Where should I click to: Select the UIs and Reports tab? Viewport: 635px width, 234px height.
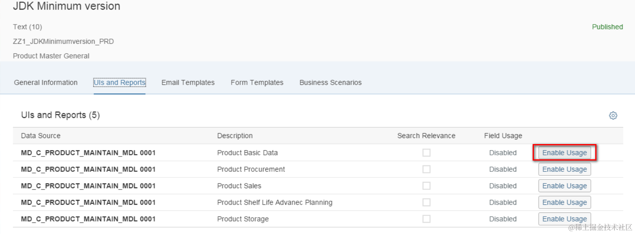119,82
